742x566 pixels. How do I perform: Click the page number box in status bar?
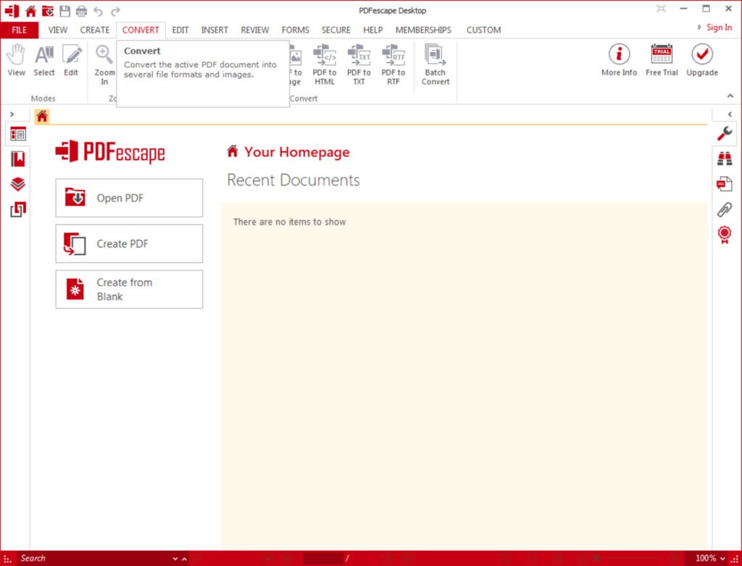(x=322, y=559)
